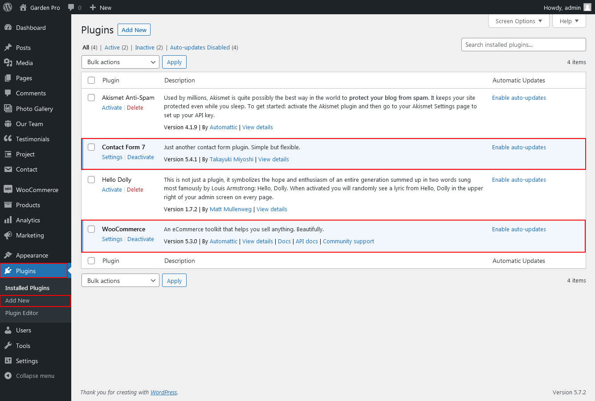The width and height of the screenshot is (595, 401).
Task: Click the Photo Gallery icon
Action: click(x=8, y=109)
